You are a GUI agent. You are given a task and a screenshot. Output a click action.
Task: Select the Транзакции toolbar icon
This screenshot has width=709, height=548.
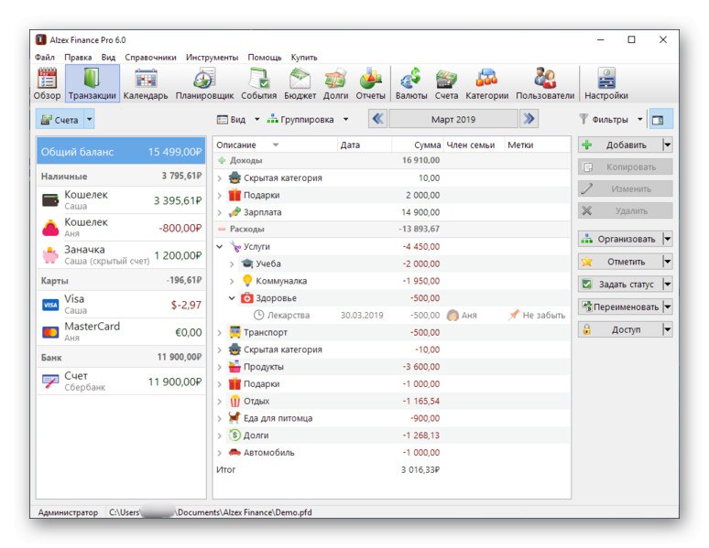point(93,83)
